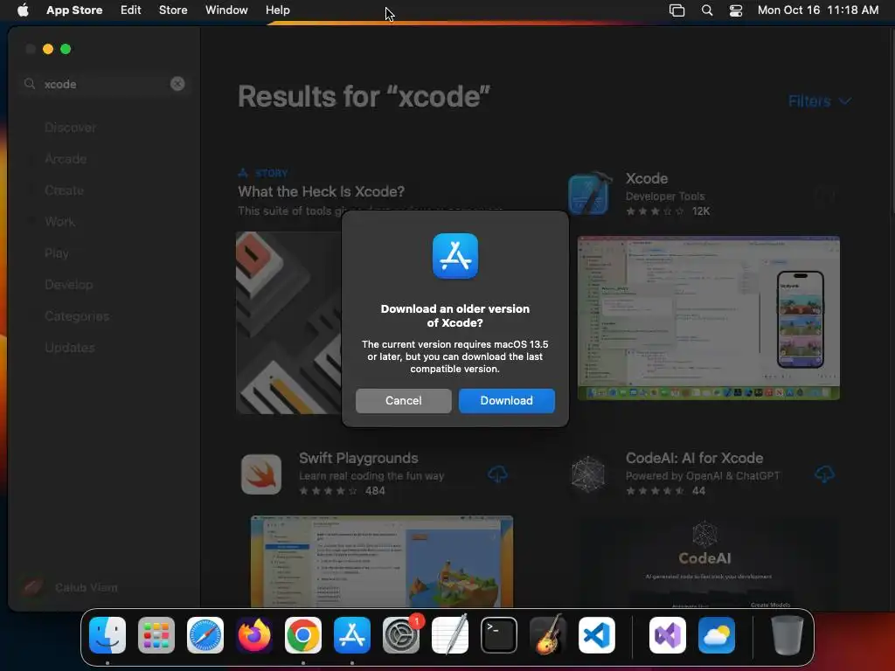Image resolution: width=895 pixels, height=671 pixels.
Task: Open the Xcode app title
Action: coord(647,178)
